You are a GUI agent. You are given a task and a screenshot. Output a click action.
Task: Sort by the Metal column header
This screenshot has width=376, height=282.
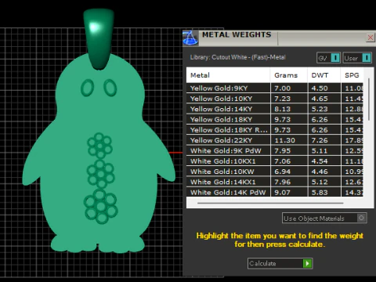click(x=228, y=75)
